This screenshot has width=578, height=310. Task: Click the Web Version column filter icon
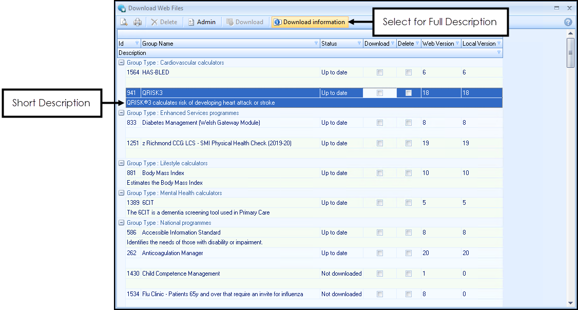pos(457,44)
